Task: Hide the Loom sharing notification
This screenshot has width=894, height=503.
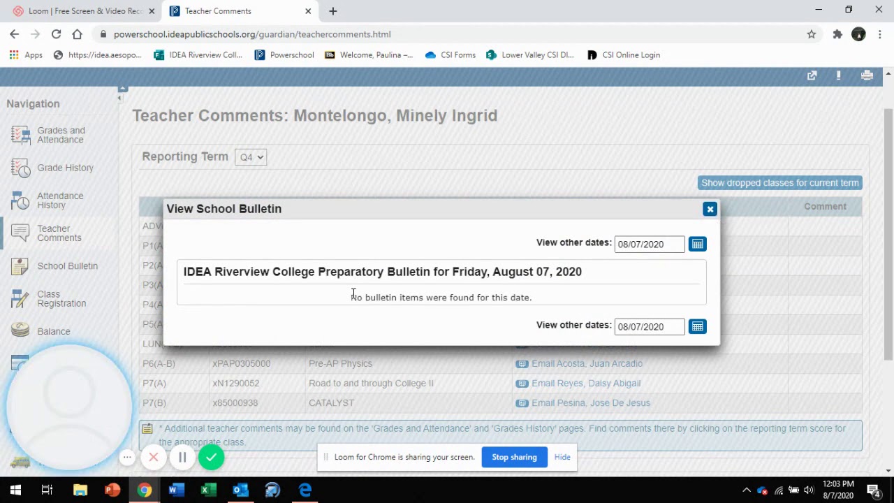Action: coord(562,457)
